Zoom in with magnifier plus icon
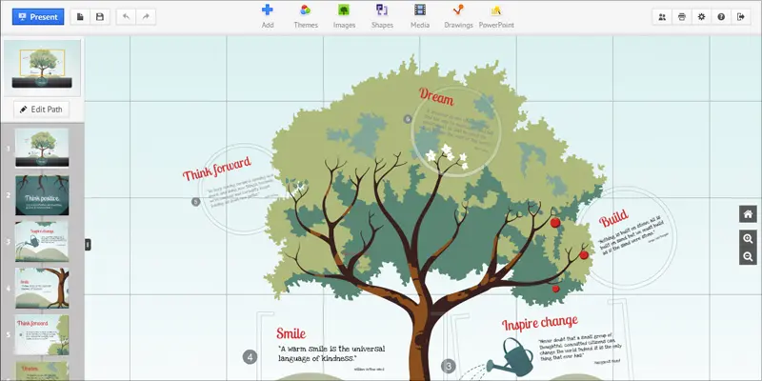 coord(748,239)
